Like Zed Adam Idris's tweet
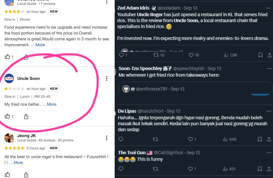Screen dimensions: 273x178 [x=191, y=55]
